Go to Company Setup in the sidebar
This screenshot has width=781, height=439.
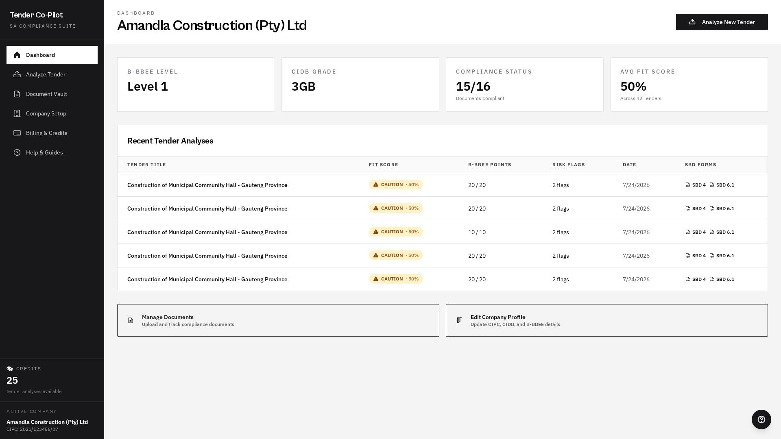click(52, 113)
